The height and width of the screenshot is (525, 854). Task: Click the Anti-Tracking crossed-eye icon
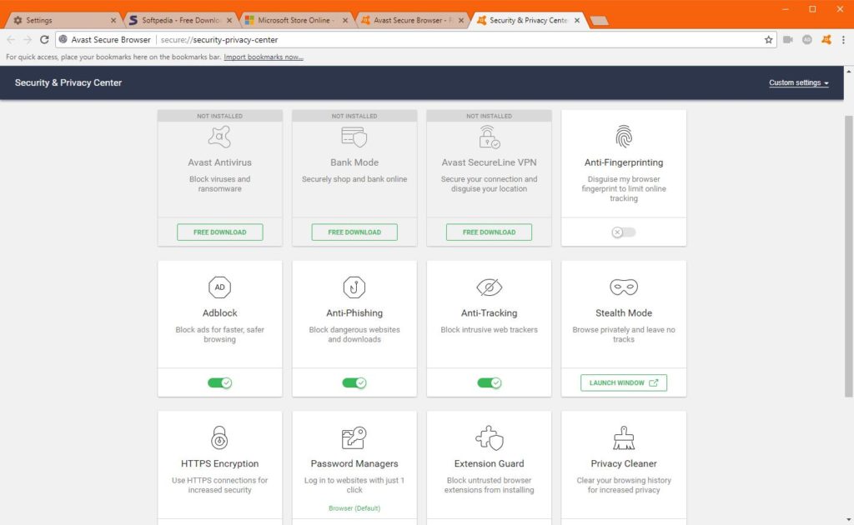[x=489, y=287]
